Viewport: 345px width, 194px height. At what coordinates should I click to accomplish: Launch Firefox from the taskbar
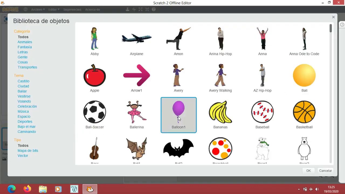pyautogui.click(x=27, y=189)
